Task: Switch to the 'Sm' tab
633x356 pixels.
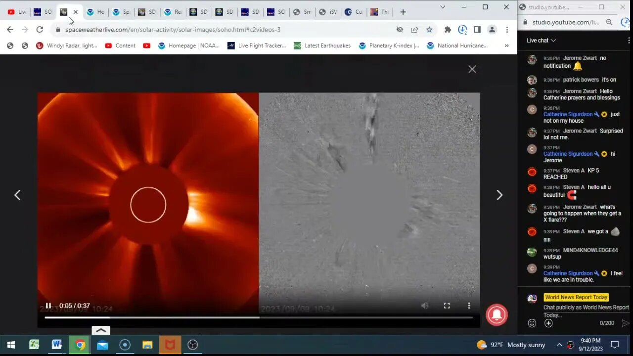Action: tap(302, 12)
